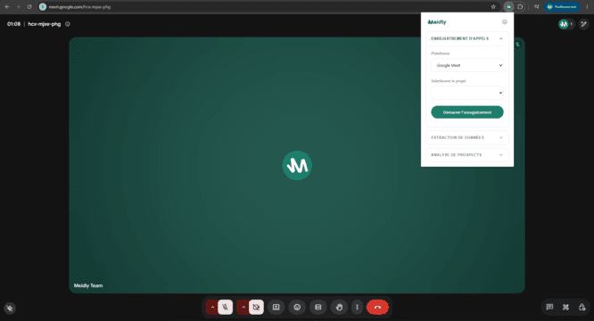Open meeting details info icon
This screenshot has width=594, height=321.
click(68, 24)
